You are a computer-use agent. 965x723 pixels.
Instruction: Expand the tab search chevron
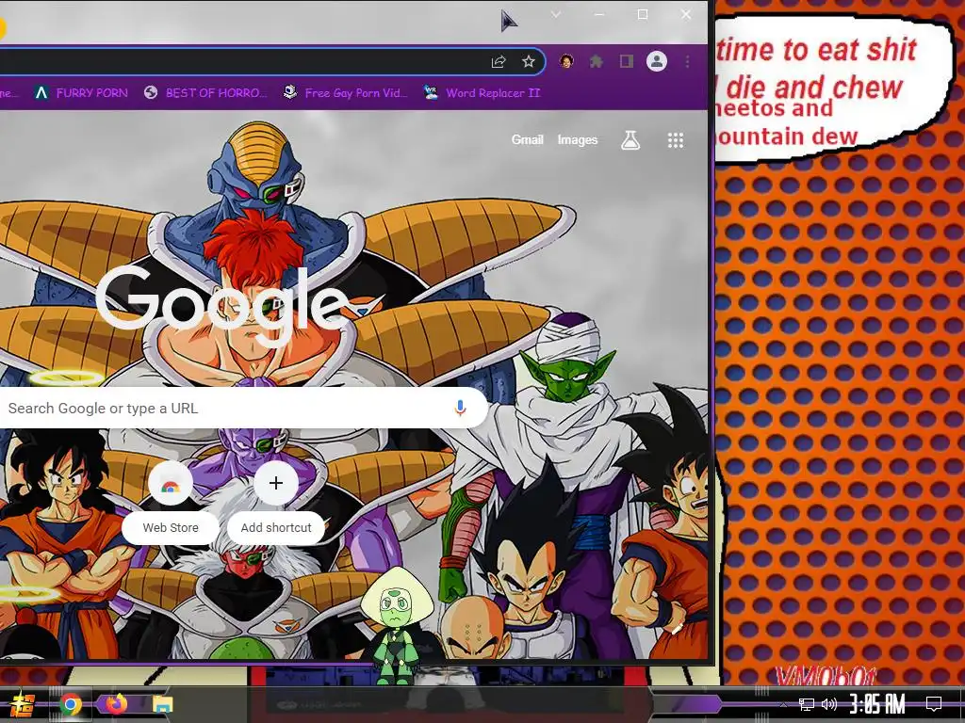pyautogui.click(x=556, y=14)
